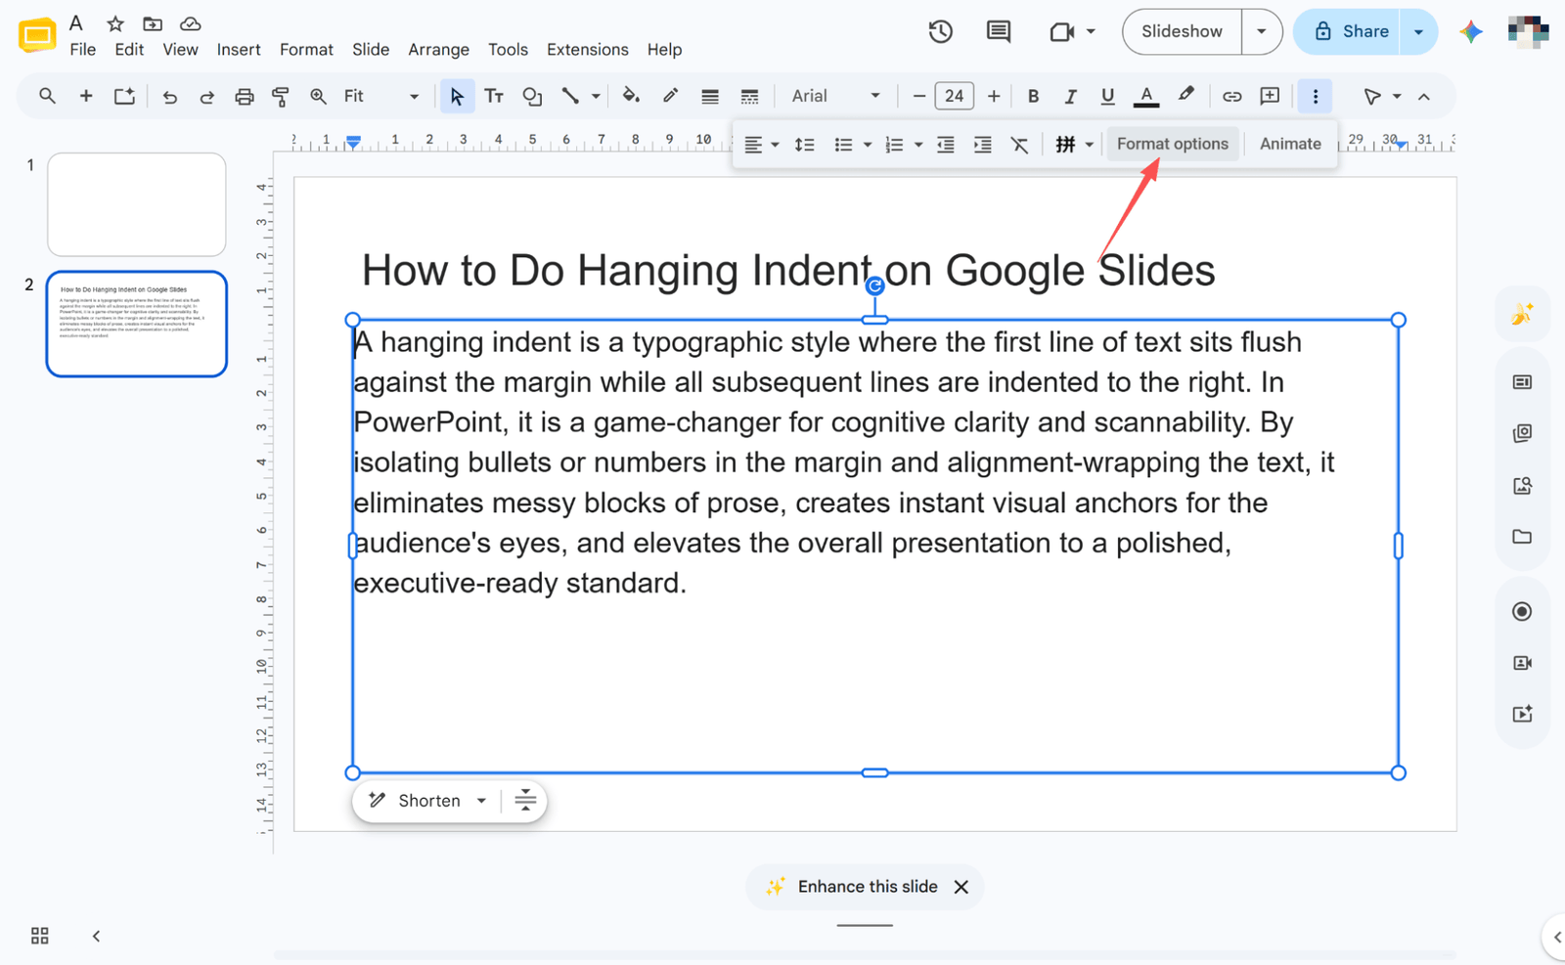Viewport: 1565px width, 965px height.
Task: Open version history clock icon
Action: click(x=940, y=31)
